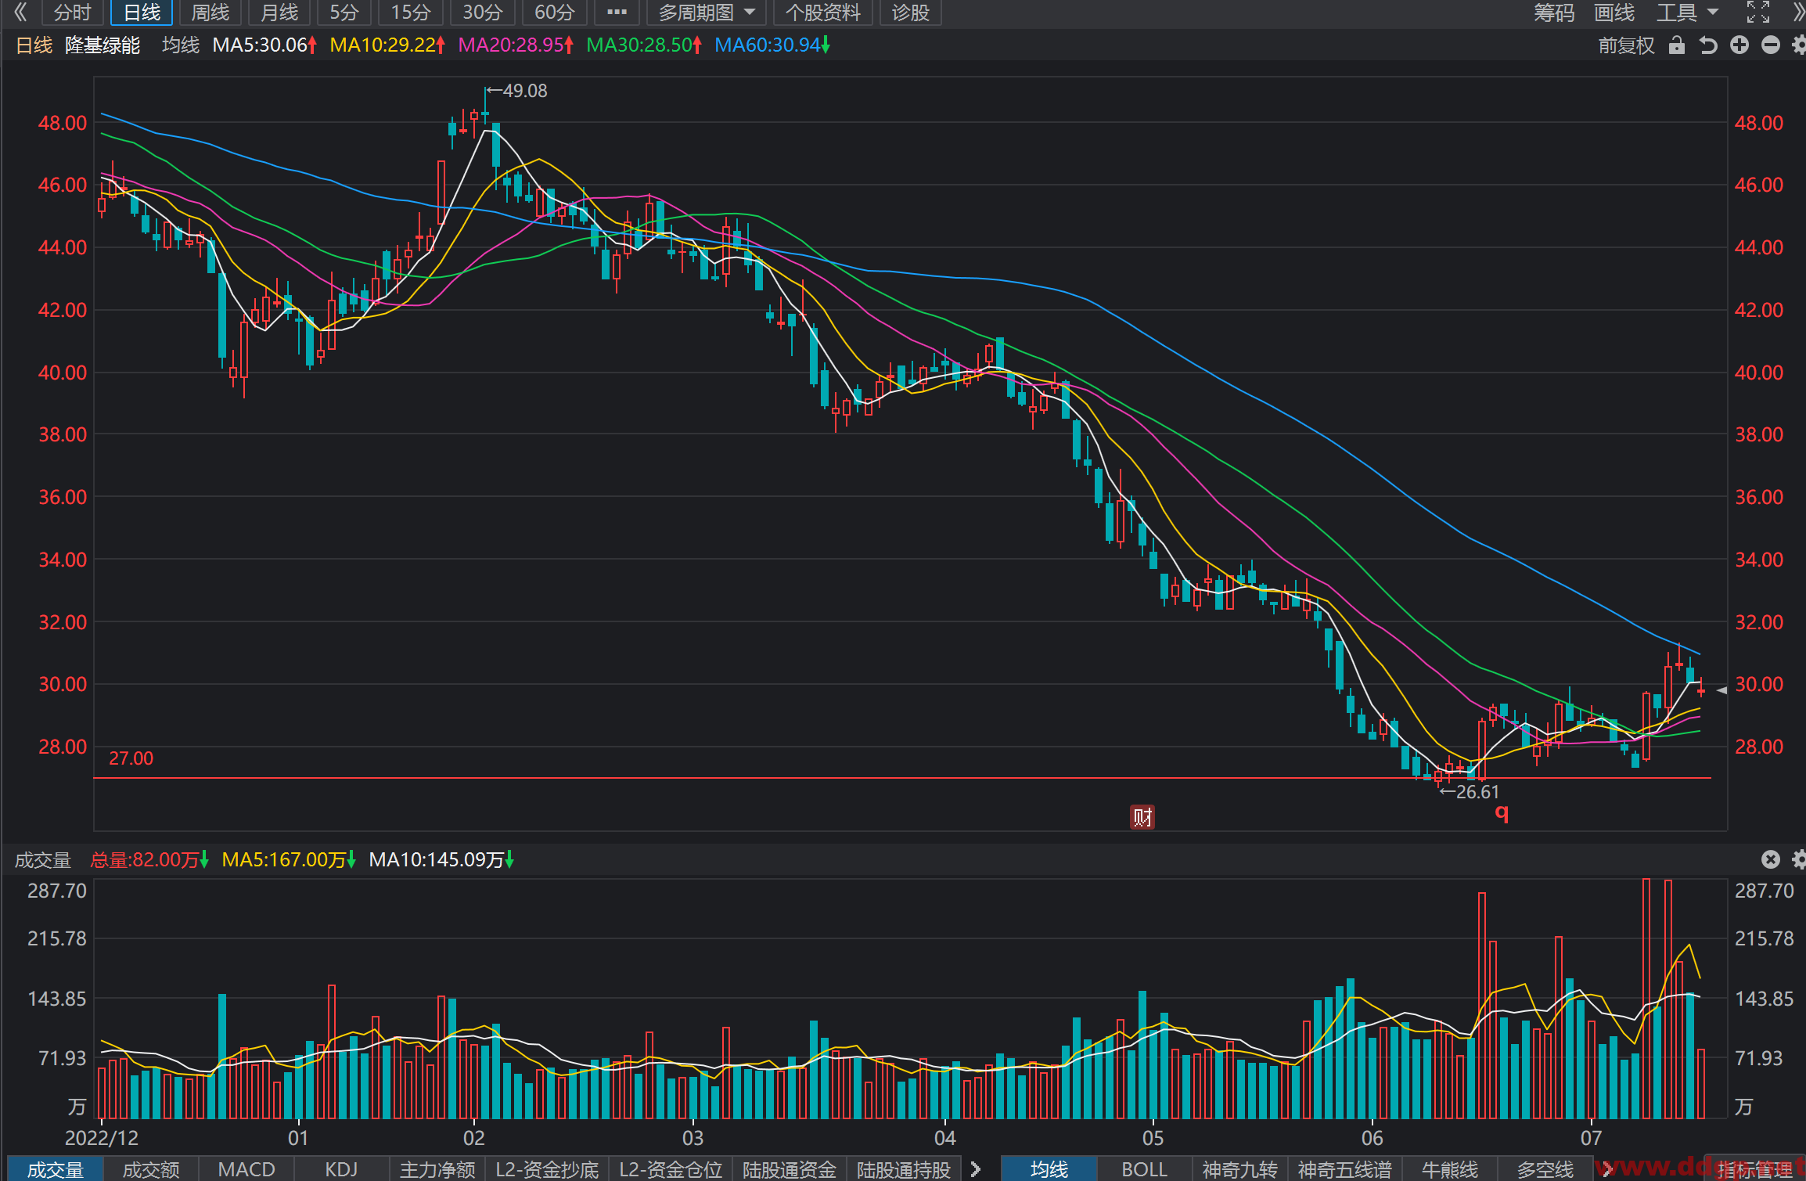The image size is (1806, 1181).
Task: Click the MA5:30.06 legend label
Action: point(264,45)
